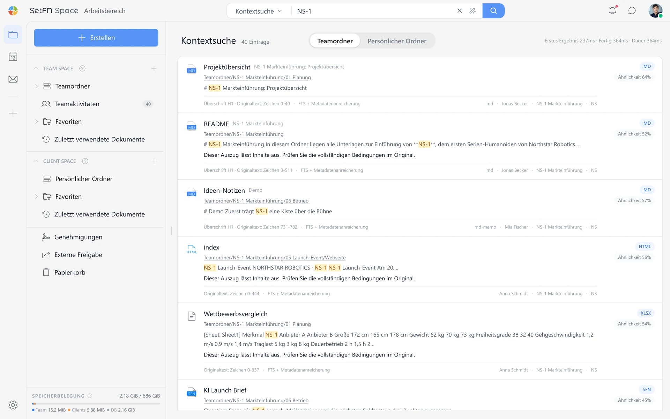Screen dimensions: 670x419
Task: Add item with plus next to CLIENT SPACE
Action: pos(154,161)
